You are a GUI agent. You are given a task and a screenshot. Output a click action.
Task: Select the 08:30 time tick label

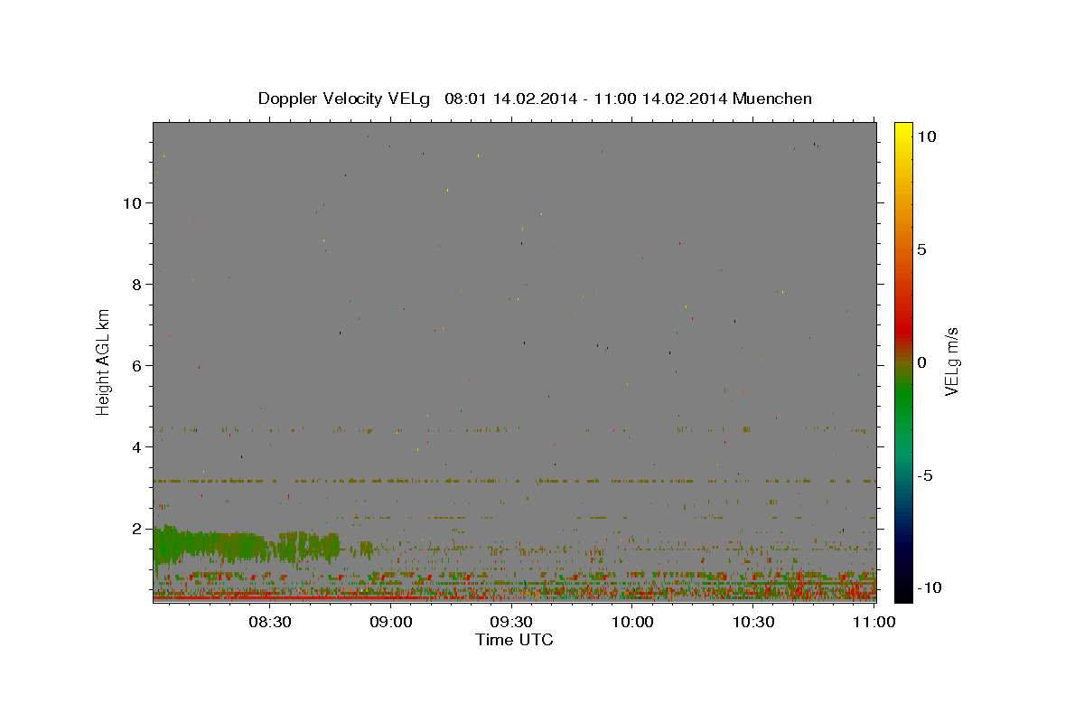pyautogui.click(x=270, y=623)
